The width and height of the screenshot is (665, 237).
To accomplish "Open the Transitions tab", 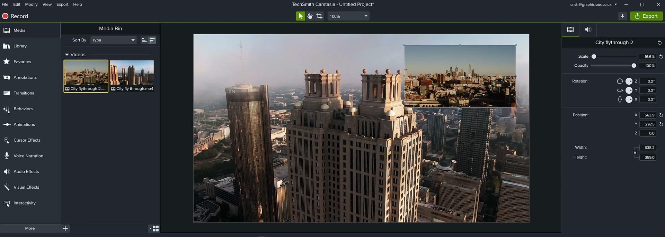I will point(30,93).
